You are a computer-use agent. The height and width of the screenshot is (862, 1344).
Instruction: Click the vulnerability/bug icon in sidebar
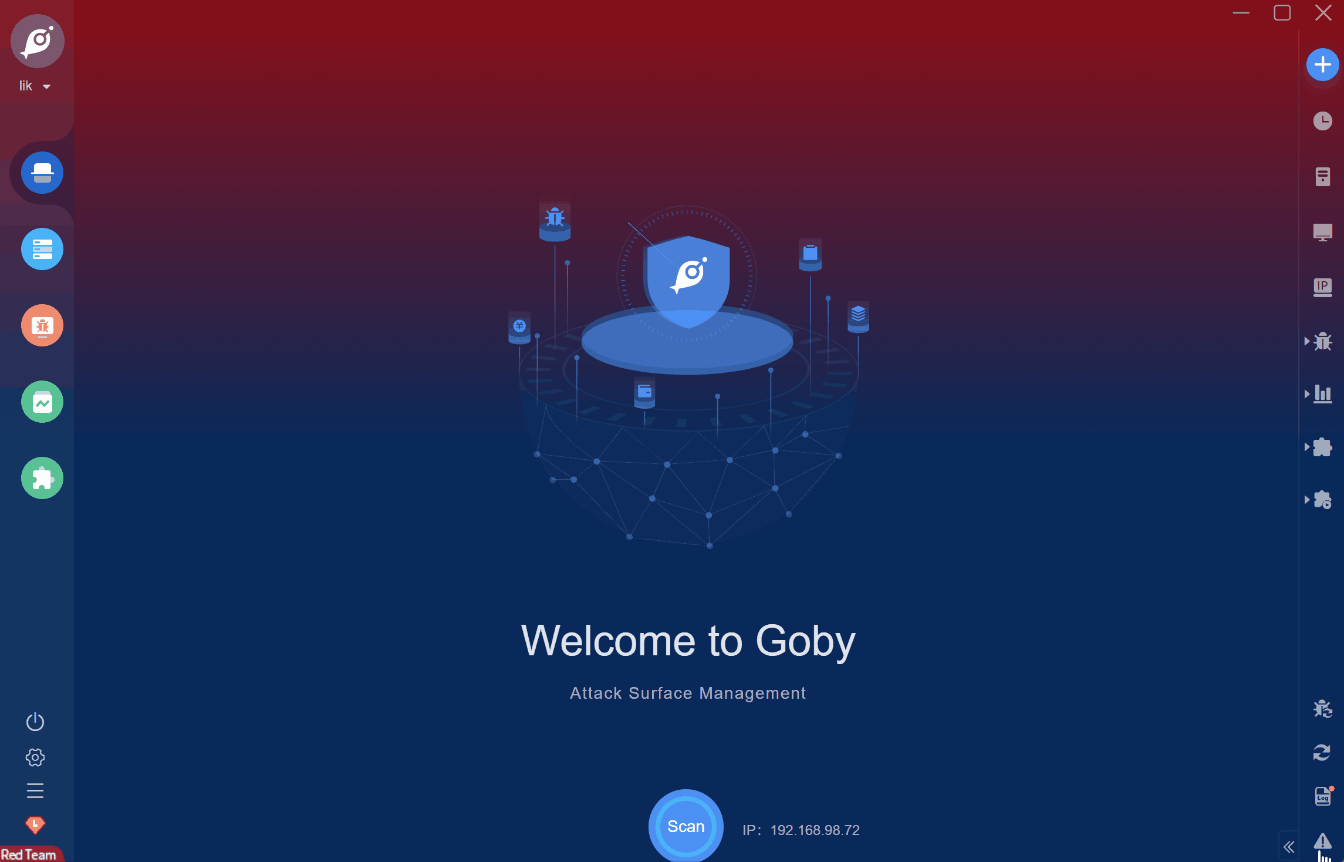tap(42, 325)
